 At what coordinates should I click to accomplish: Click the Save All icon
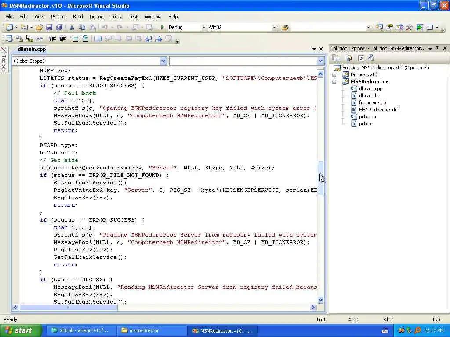[59, 27]
